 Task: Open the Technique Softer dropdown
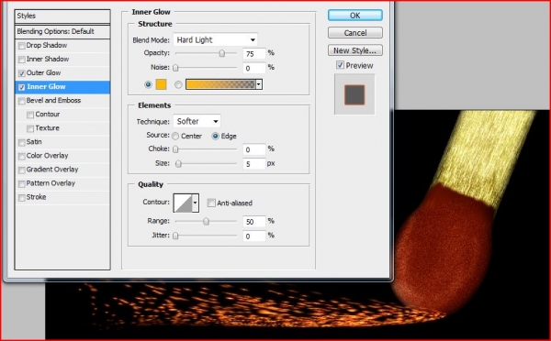[197, 121]
